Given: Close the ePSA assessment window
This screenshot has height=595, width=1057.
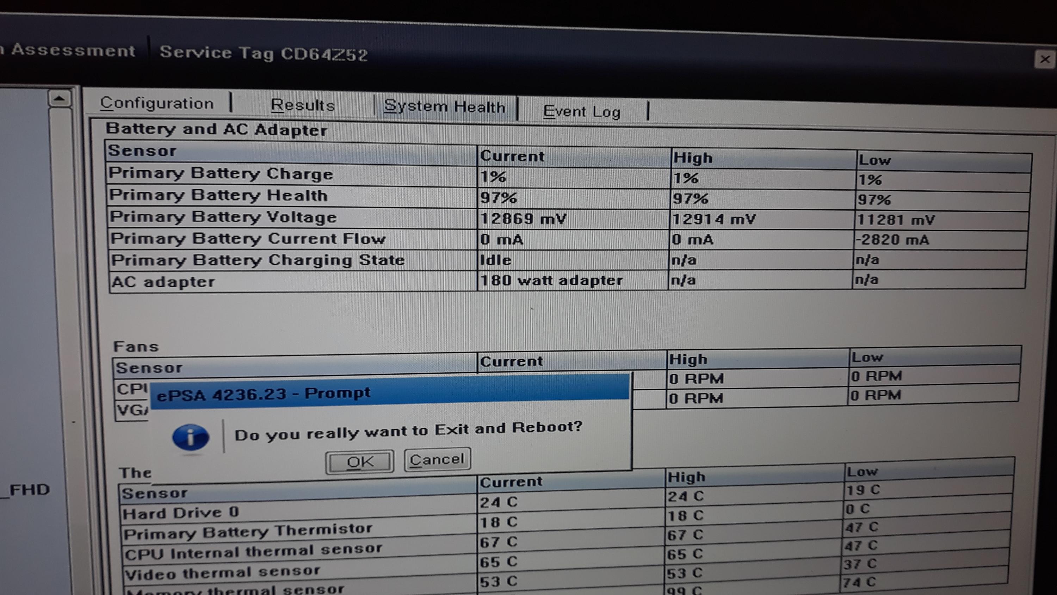Looking at the screenshot, I should click(x=1045, y=60).
